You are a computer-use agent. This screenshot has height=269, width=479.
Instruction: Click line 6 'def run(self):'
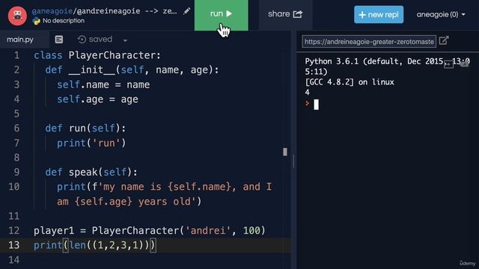[85, 129]
